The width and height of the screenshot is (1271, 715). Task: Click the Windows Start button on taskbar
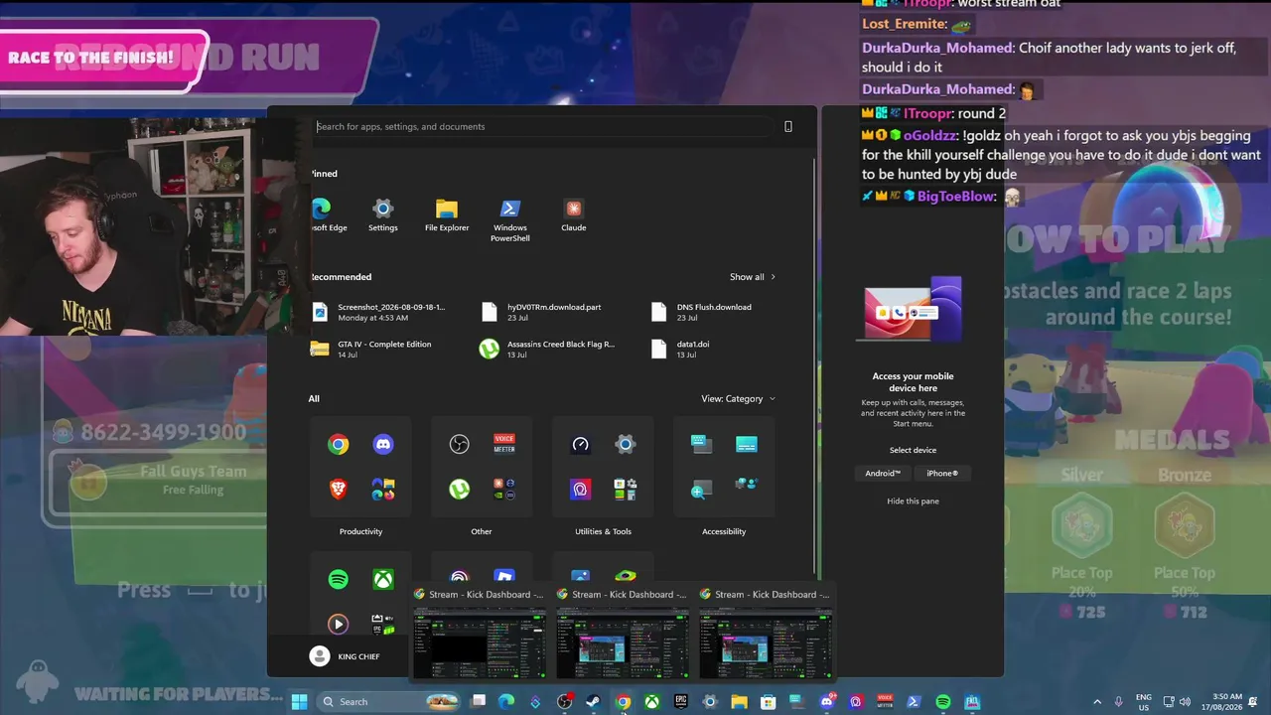point(299,702)
